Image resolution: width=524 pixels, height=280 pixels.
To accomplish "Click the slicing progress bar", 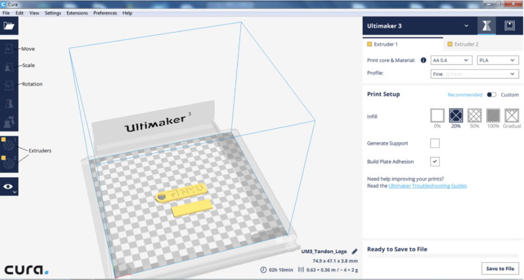I will tap(443, 256).
